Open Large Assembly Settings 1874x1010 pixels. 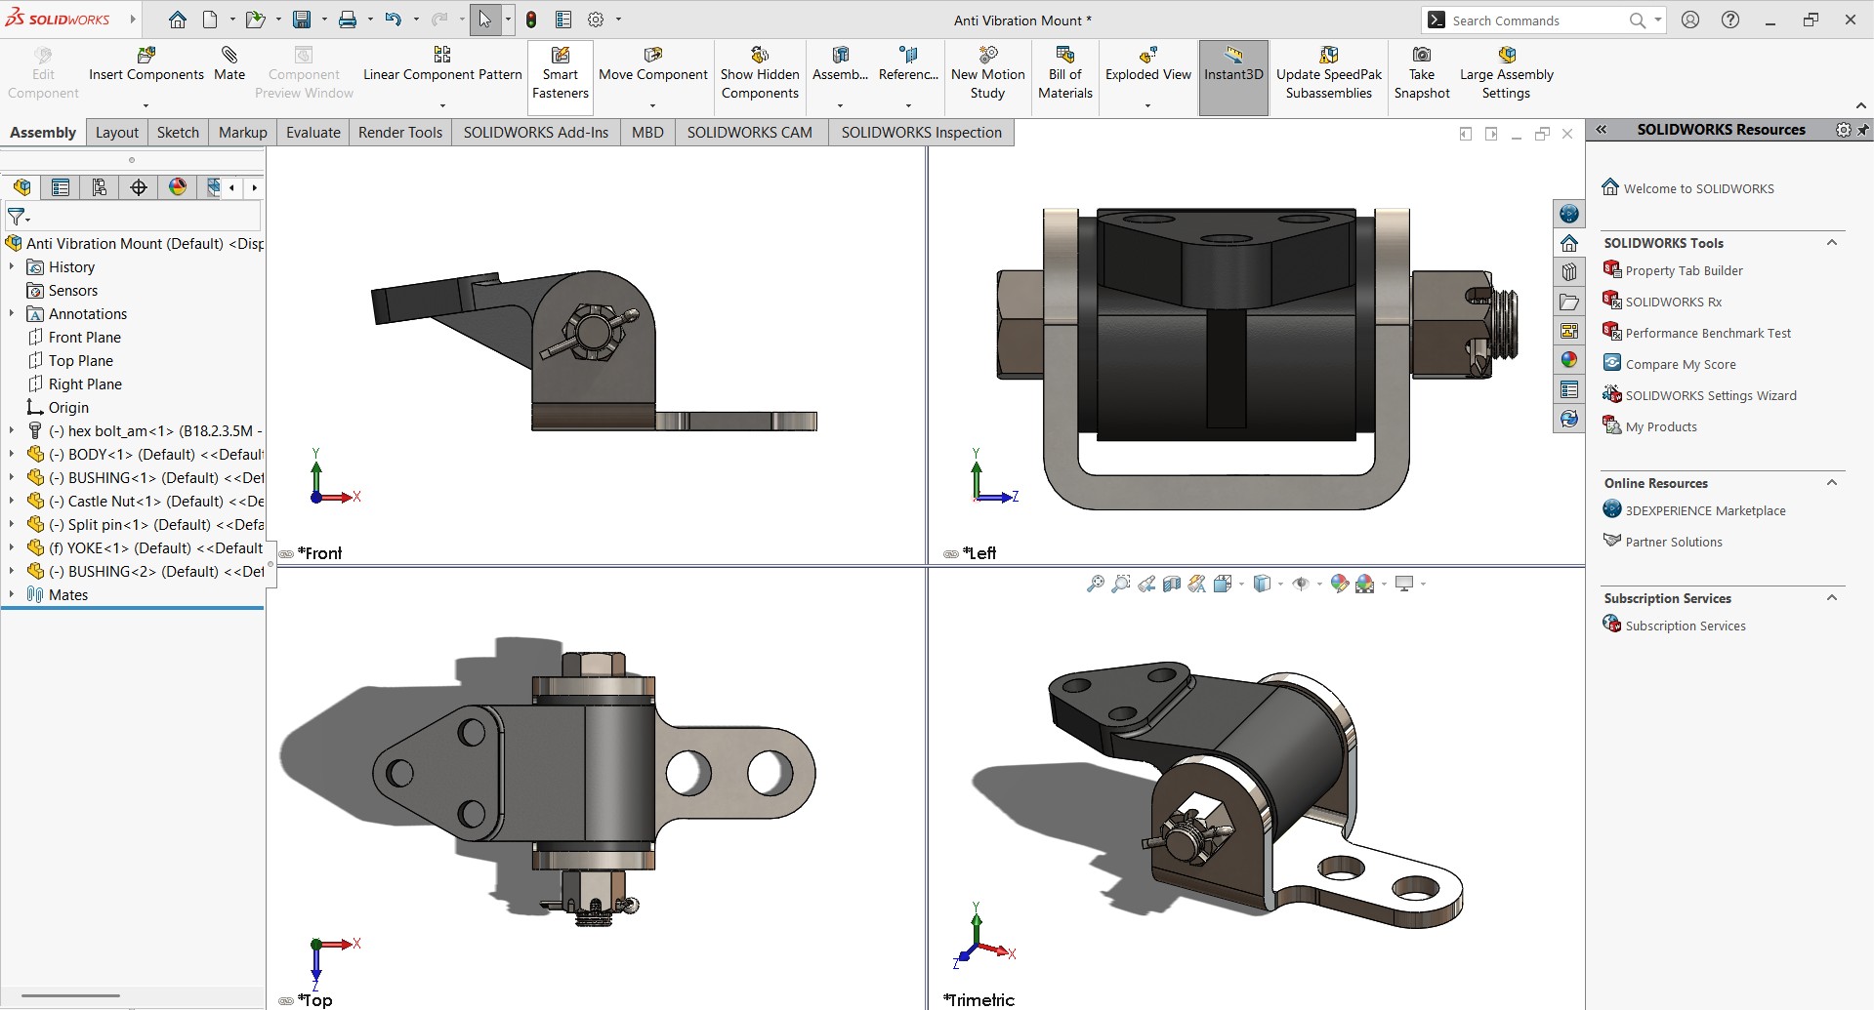click(1506, 73)
